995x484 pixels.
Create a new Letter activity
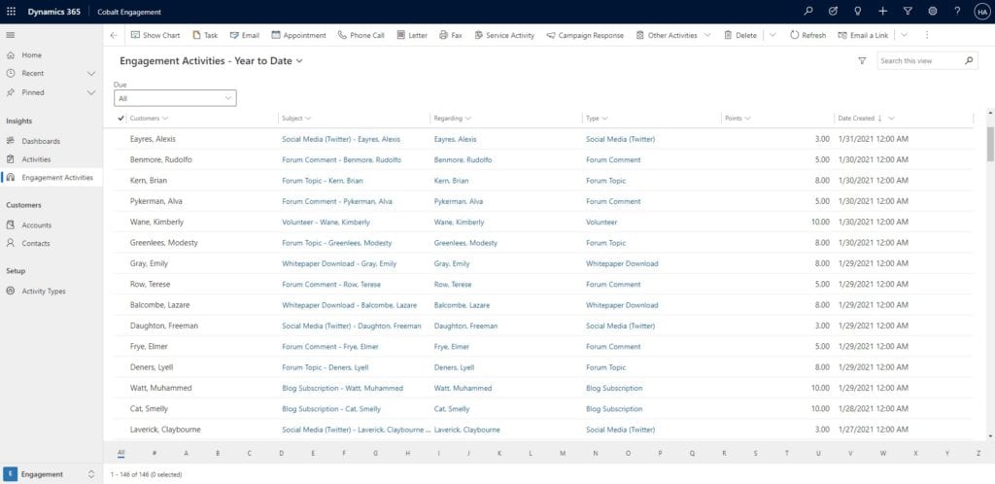pyautogui.click(x=412, y=36)
